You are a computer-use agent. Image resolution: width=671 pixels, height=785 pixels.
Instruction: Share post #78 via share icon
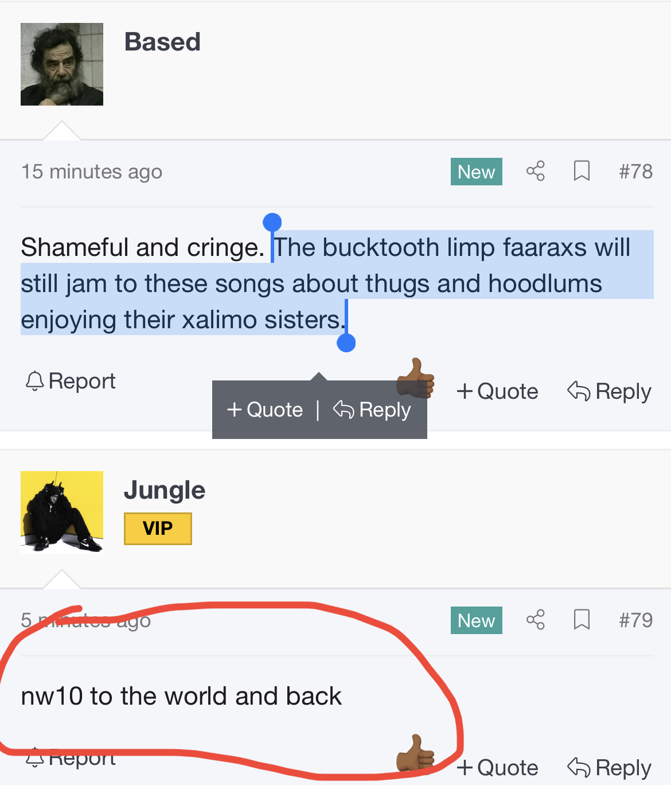point(535,171)
